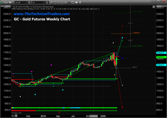Open the alerts A icon

click(x=62, y=3)
